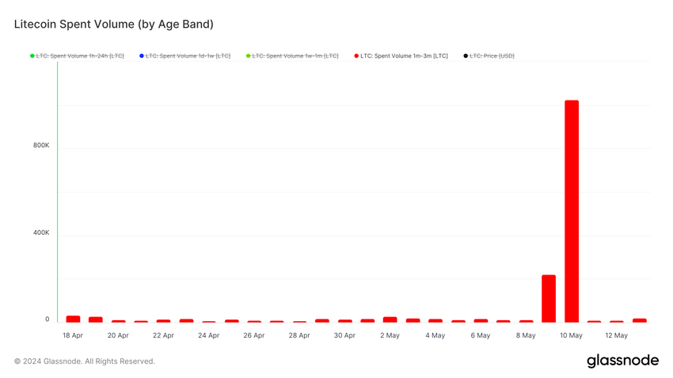The image size is (673, 378).
Task: Click the 10 May x-axis date label
Action: tap(571, 335)
